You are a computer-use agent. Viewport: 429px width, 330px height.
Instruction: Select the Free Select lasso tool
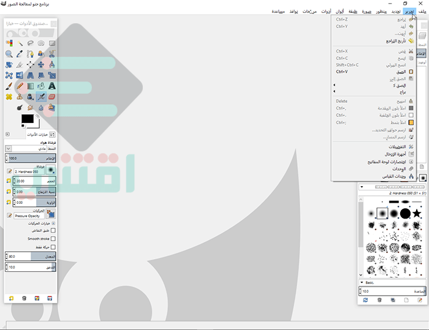click(31, 43)
